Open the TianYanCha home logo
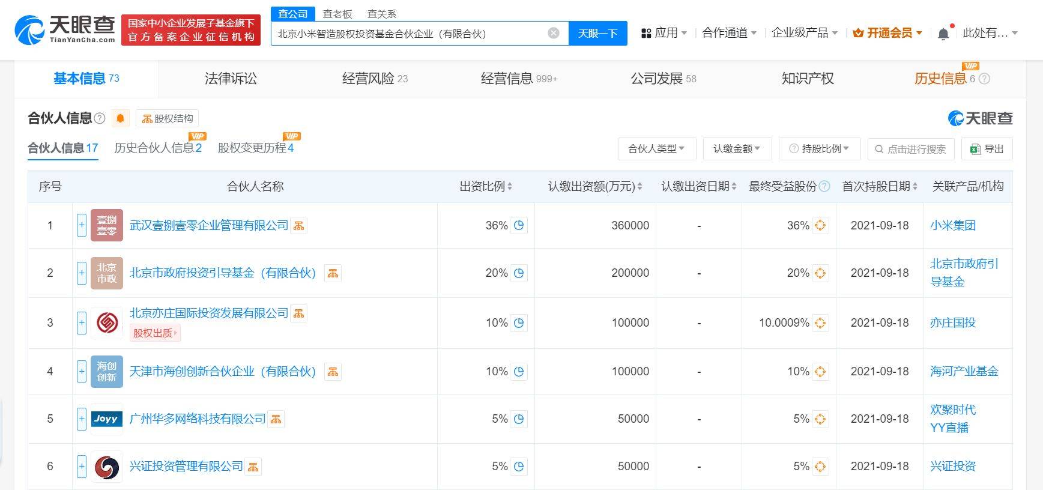This screenshot has width=1043, height=490. (x=65, y=29)
